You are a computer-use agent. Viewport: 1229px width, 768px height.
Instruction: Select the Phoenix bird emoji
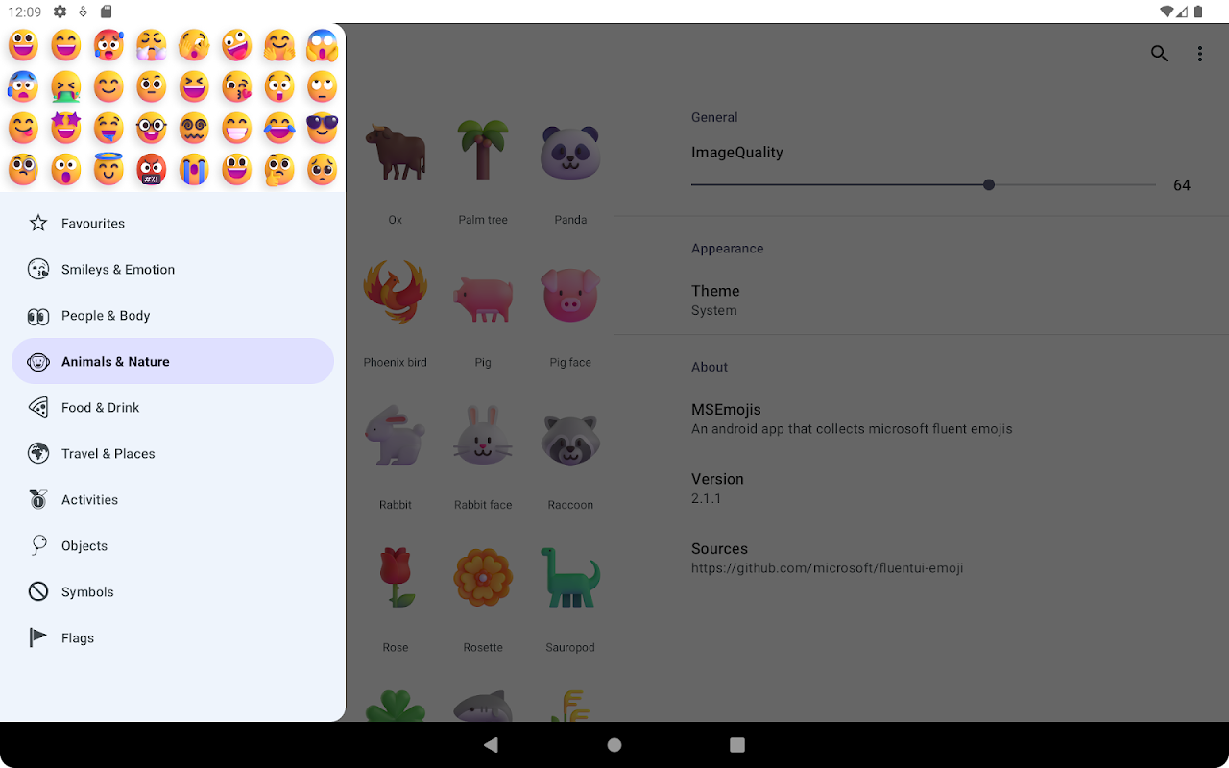(396, 293)
